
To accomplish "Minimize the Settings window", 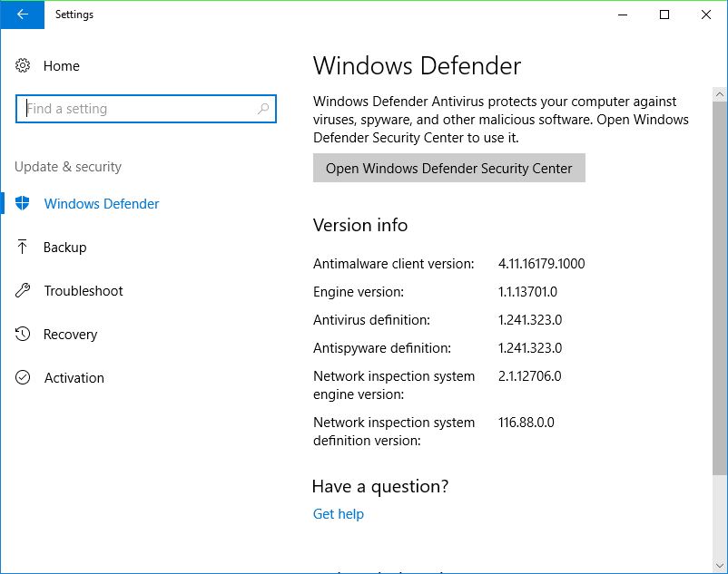I will click(x=623, y=15).
